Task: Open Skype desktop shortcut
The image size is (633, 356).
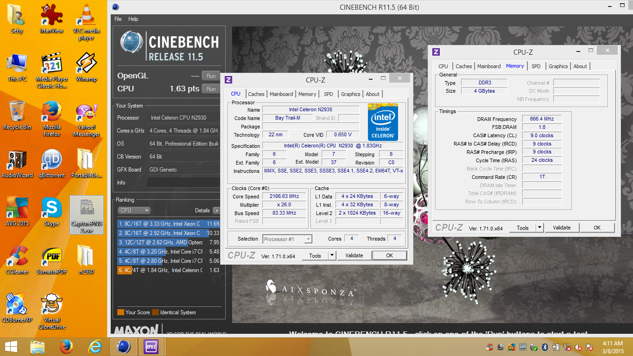Action: point(52,212)
